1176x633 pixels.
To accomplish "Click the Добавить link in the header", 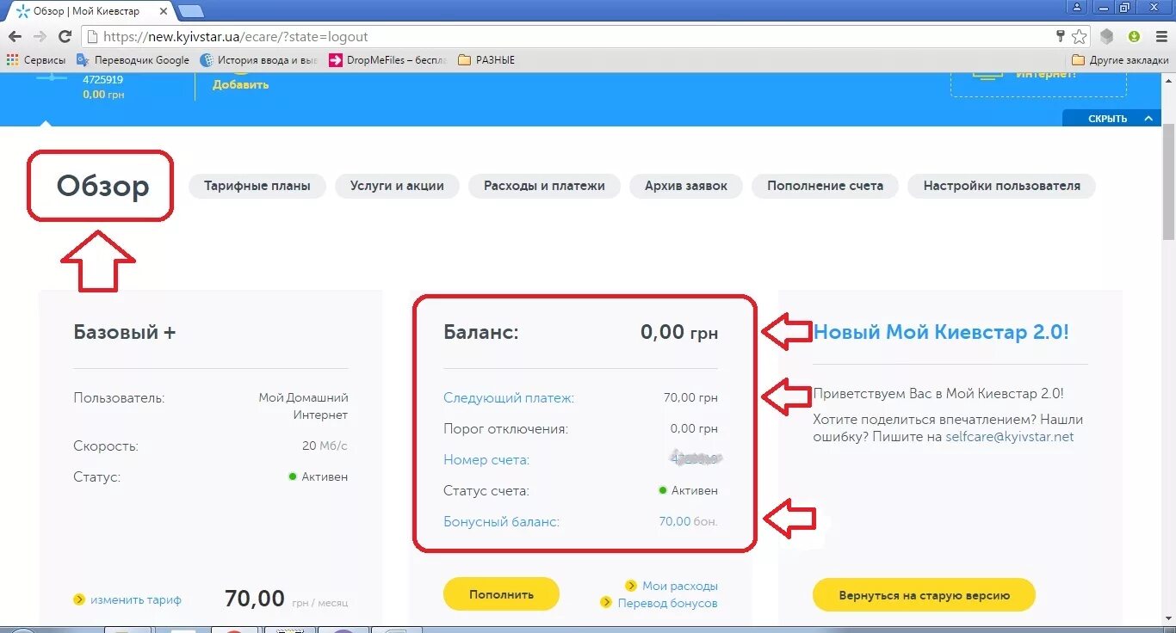I will click(x=241, y=84).
